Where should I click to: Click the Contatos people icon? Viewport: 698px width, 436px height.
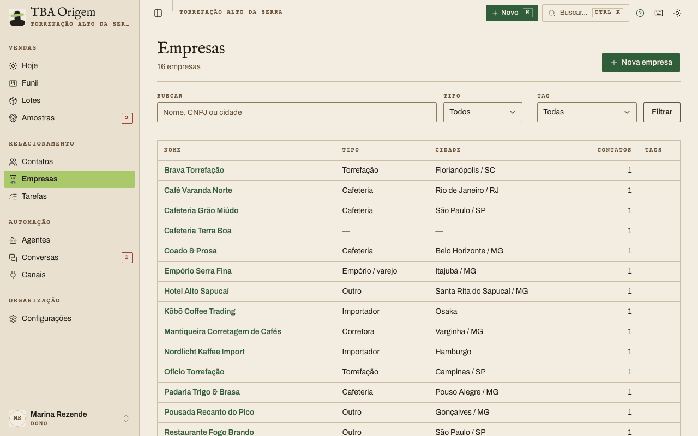tap(13, 161)
